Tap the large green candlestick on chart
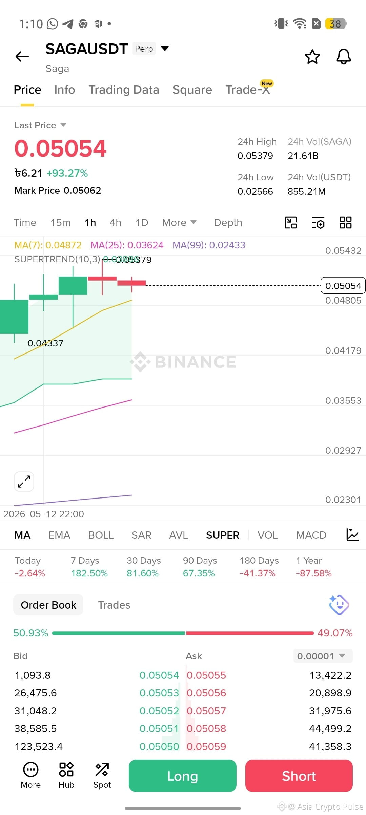366x815 pixels. coord(14,316)
